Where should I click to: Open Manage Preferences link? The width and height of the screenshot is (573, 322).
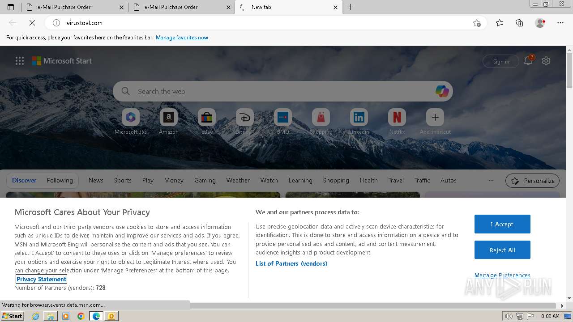click(502, 275)
